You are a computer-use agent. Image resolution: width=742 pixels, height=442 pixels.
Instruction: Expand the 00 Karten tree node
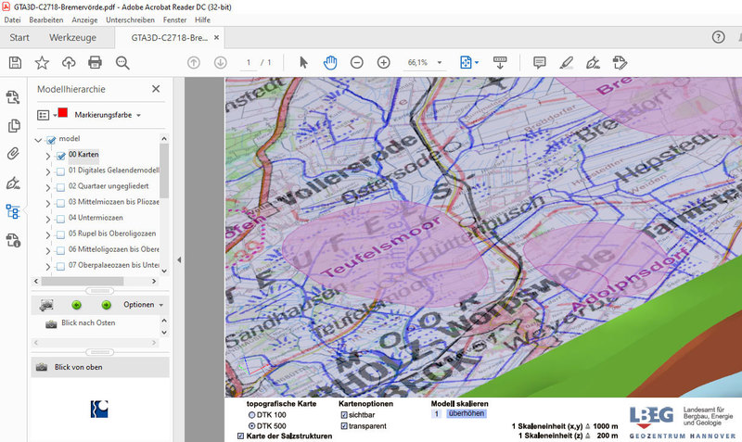[48, 156]
